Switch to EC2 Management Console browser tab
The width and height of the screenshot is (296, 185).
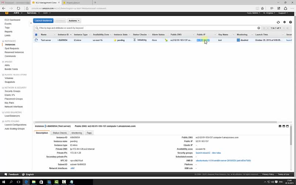coord(46,3)
